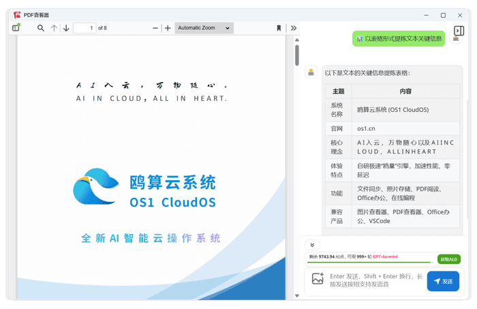Maximize the PDF查看器 window

pos(443,15)
